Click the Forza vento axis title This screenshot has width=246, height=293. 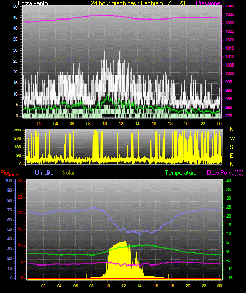click(x=34, y=3)
